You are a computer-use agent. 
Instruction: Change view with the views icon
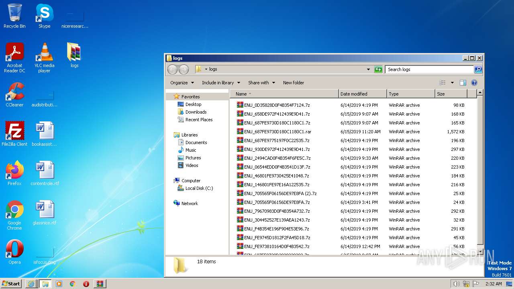tap(442, 83)
